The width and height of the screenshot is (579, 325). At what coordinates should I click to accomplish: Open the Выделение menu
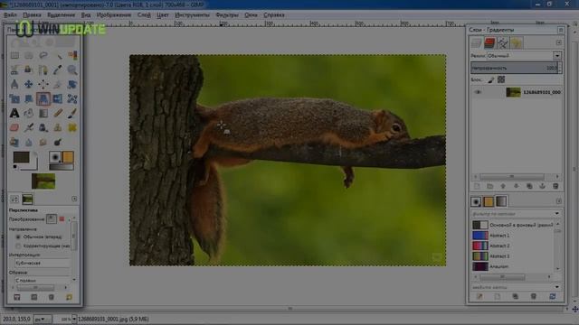point(61,15)
